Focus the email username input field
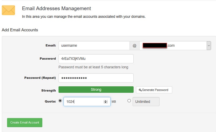The height and width of the screenshot is (132, 216). click(x=94, y=46)
